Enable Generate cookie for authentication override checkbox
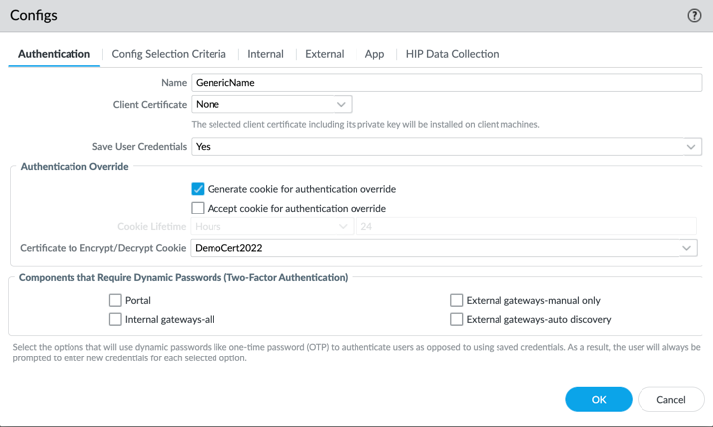713x427 pixels. click(198, 189)
